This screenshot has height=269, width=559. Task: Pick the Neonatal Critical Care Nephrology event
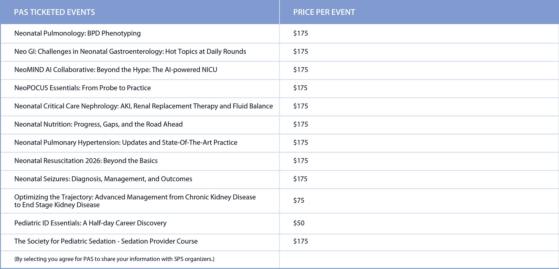click(x=143, y=106)
